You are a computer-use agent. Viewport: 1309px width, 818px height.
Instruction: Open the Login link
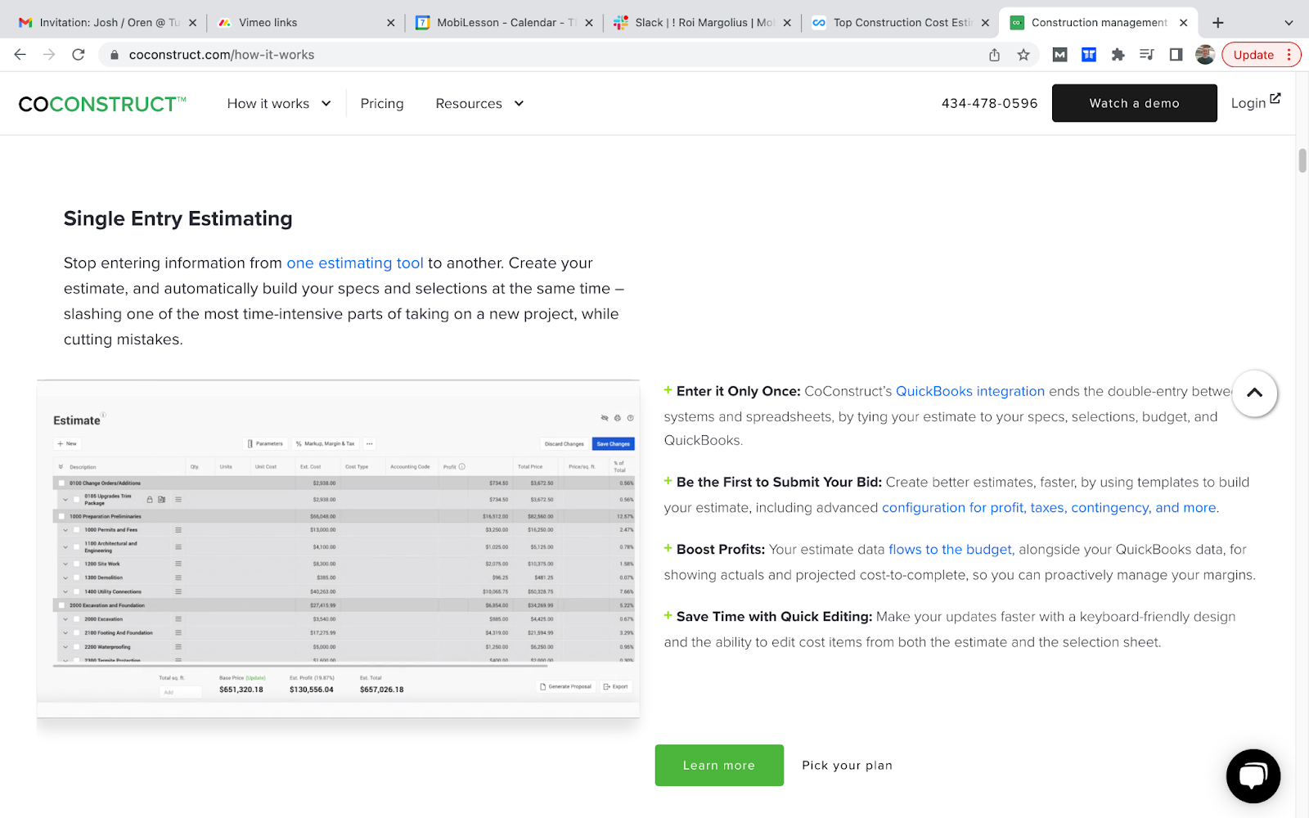[1255, 102]
